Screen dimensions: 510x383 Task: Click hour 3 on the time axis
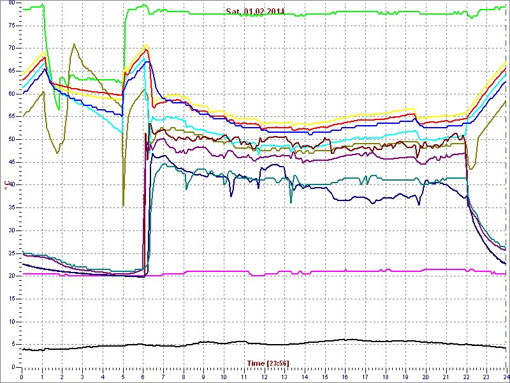82,377
